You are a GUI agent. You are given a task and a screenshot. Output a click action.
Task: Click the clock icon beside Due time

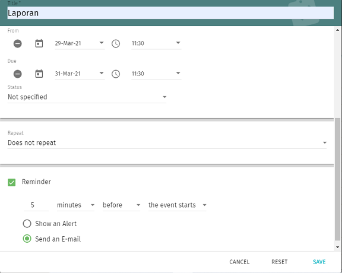(x=116, y=74)
